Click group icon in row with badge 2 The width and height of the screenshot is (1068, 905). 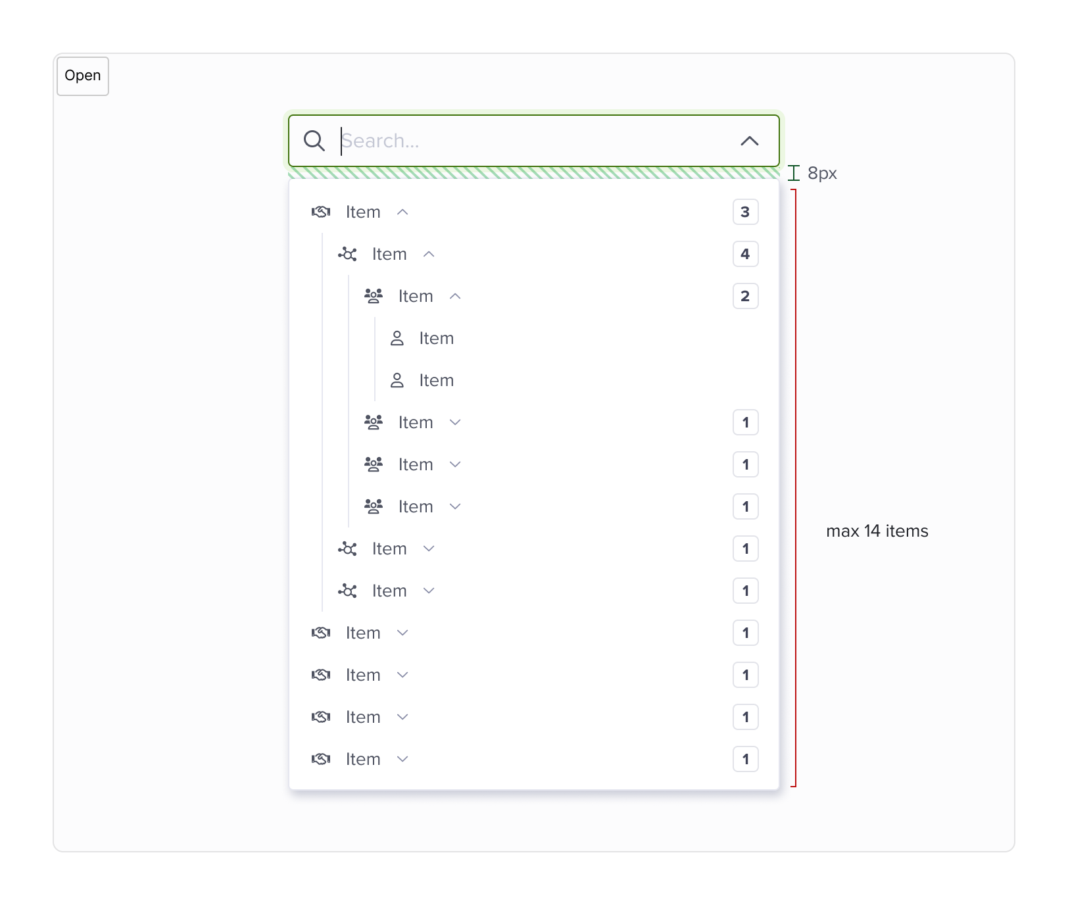click(x=374, y=296)
